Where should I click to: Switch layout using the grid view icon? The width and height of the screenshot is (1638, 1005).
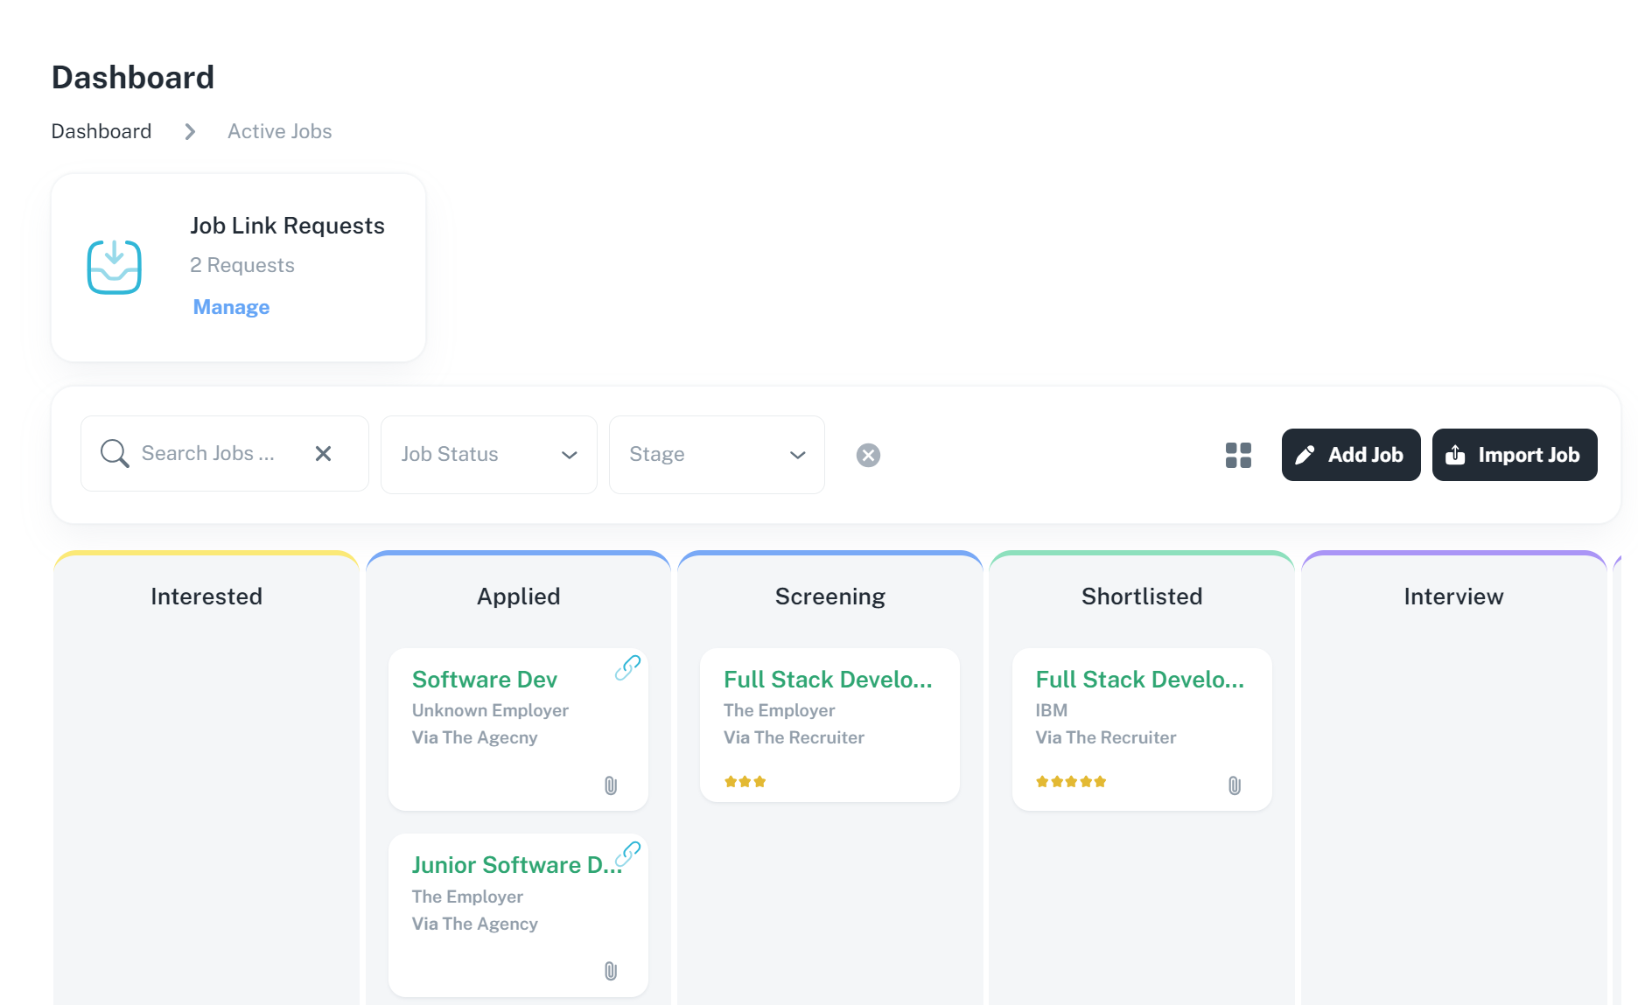tap(1238, 455)
